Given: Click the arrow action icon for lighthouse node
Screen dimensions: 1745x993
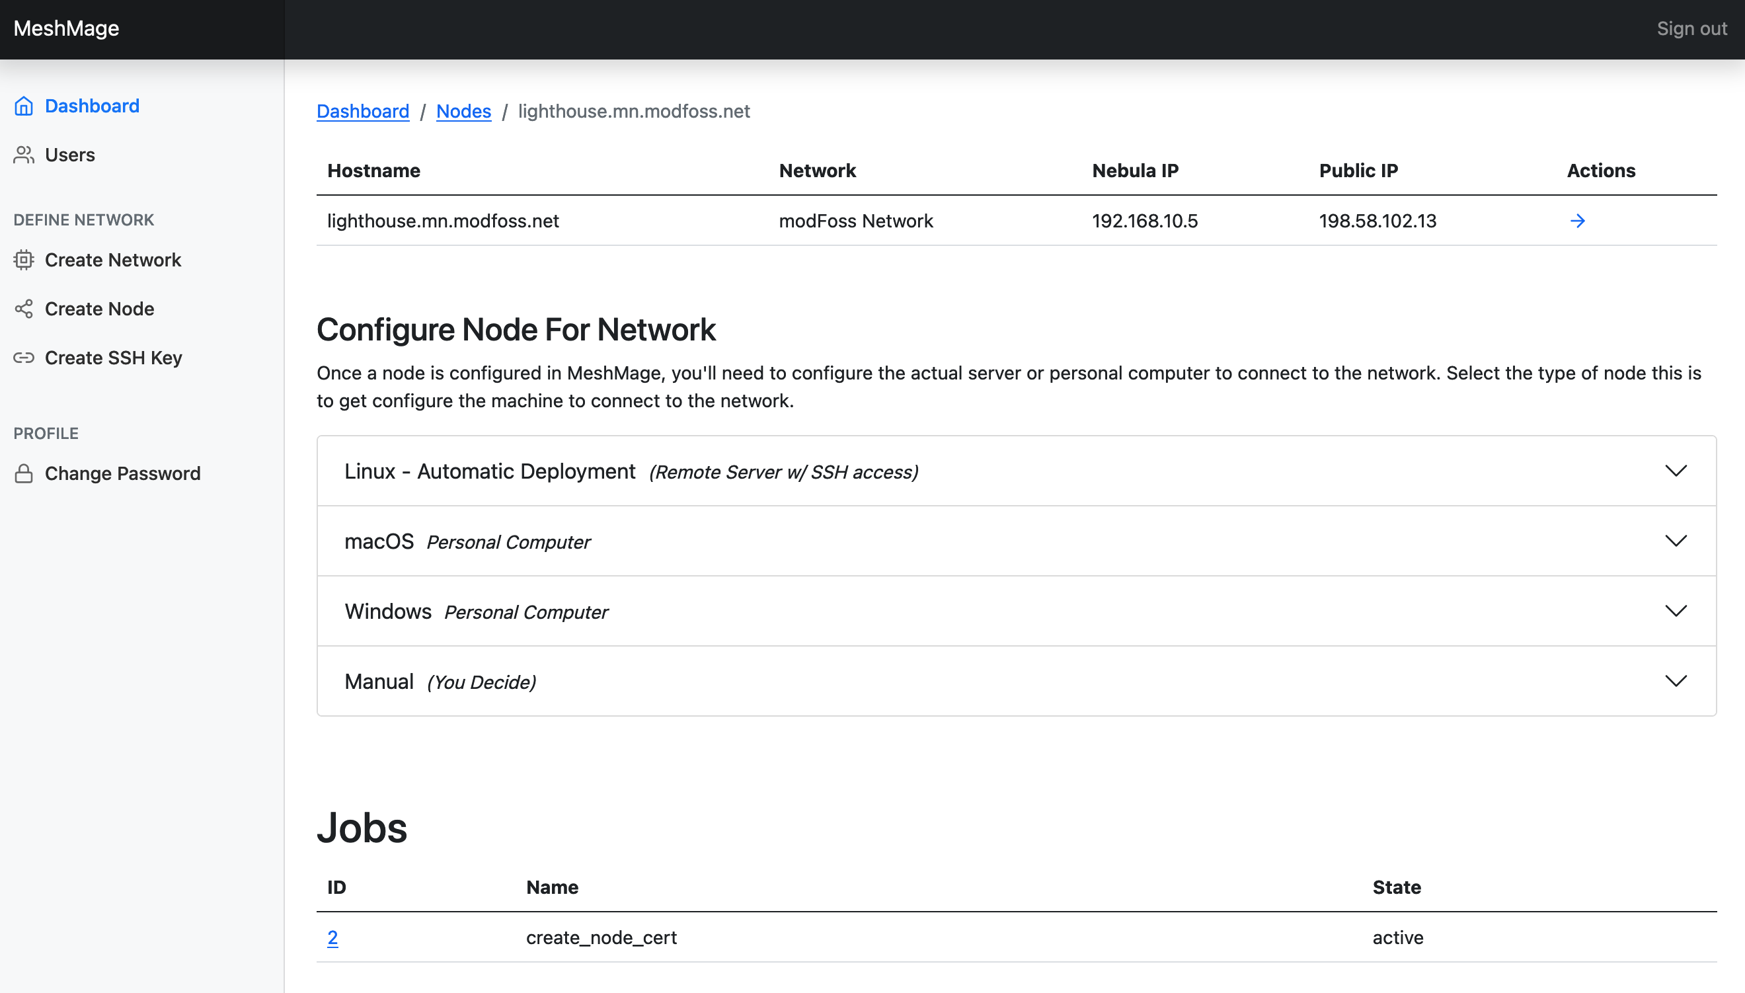Looking at the screenshot, I should pos(1577,219).
